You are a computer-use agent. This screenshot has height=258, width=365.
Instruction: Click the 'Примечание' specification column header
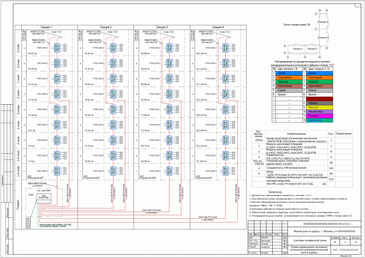344,133
